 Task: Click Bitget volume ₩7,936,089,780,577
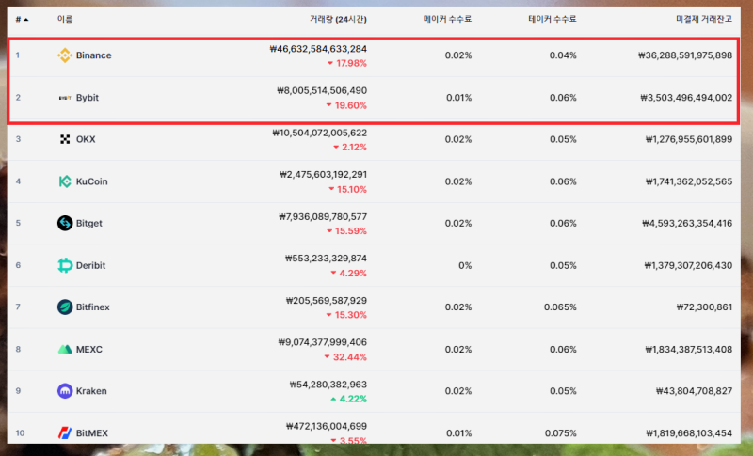(323, 217)
